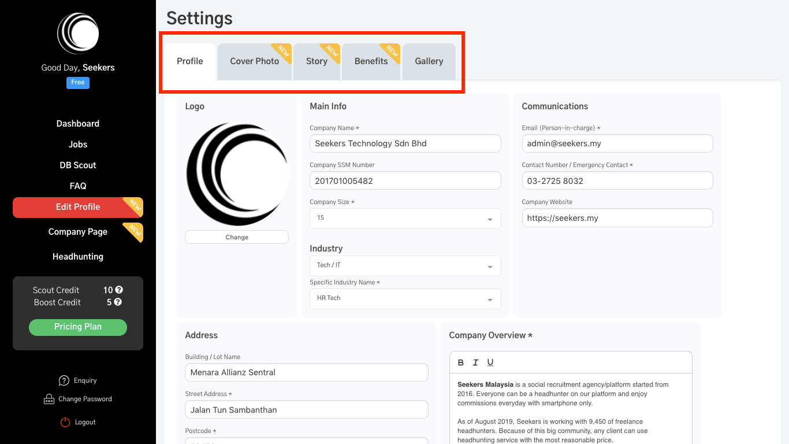Viewport: 789px width, 444px height.
Task: Click the Company Overview heading
Action: point(491,335)
